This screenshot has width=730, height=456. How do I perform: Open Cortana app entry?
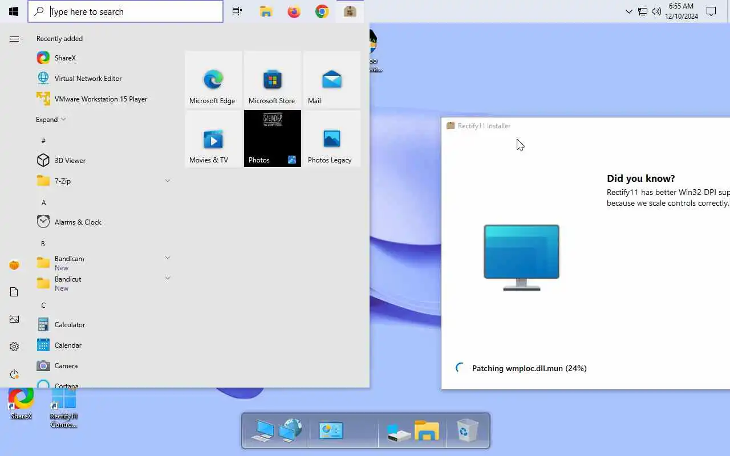tap(103, 383)
